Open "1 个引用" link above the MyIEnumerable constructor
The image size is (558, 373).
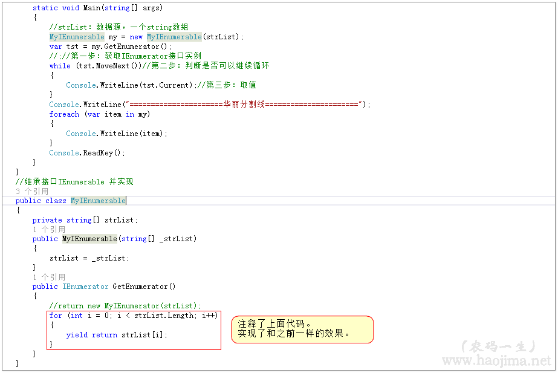pos(49,229)
